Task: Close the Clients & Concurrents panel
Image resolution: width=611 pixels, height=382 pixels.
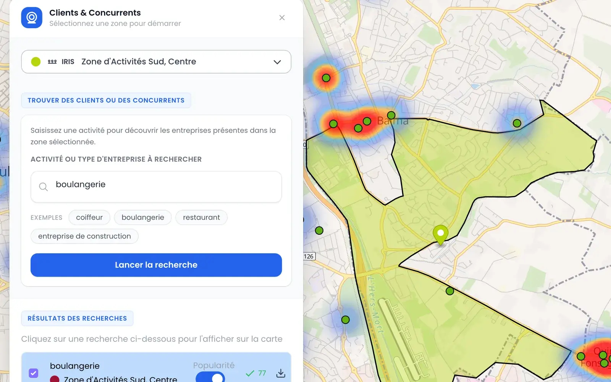Action: [x=282, y=18]
